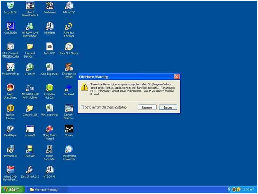Image resolution: width=258 pixels, height=194 pixels.
Task: Expand hidden system tray icons arrow
Action: click(229, 189)
